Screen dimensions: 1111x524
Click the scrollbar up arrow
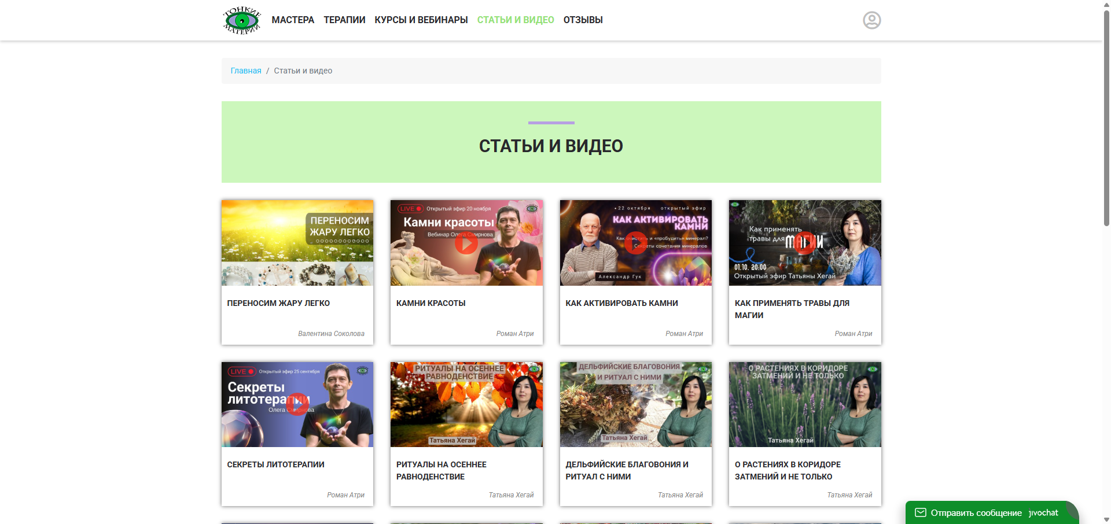click(x=1106, y=4)
